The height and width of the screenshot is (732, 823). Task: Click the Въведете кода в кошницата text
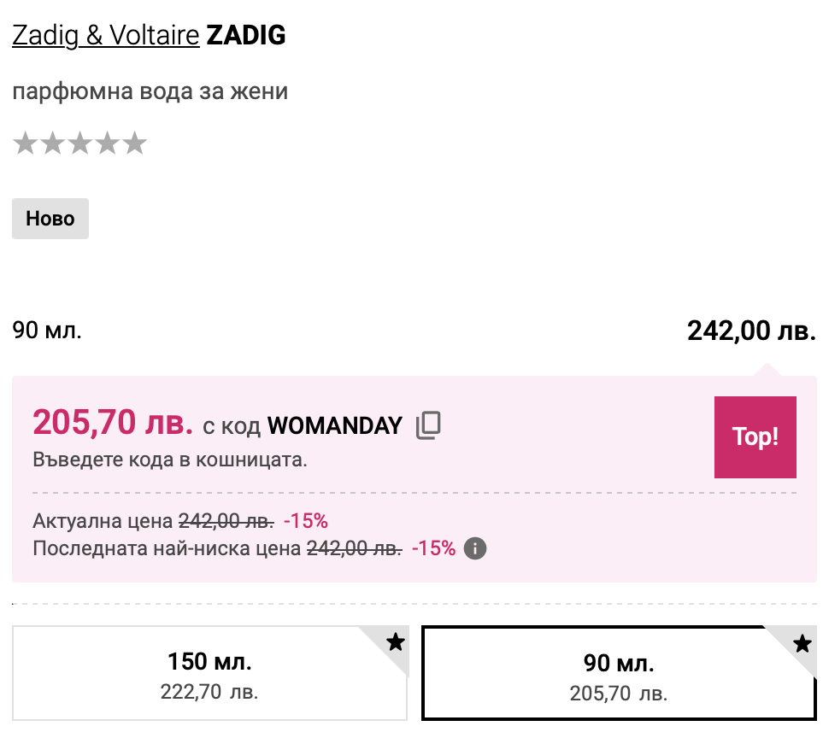click(x=169, y=459)
